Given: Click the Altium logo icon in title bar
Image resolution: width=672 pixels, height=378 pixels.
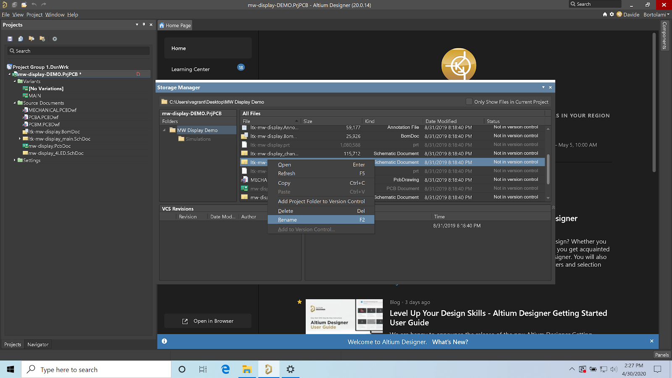Looking at the screenshot, I should tap(5, 5).
